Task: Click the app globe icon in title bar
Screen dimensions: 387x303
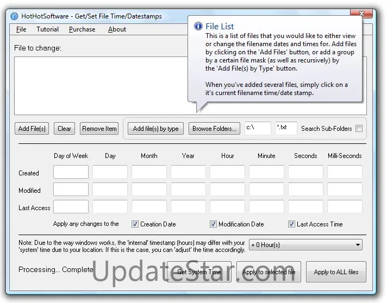Action: (x=15, y=16)
